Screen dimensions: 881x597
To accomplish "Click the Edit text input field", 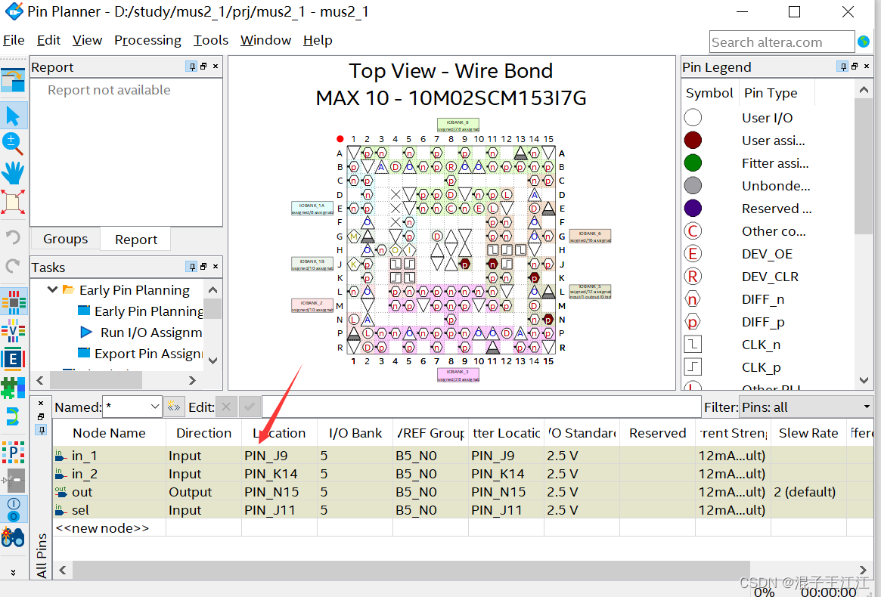I will (x=482, y=407).
